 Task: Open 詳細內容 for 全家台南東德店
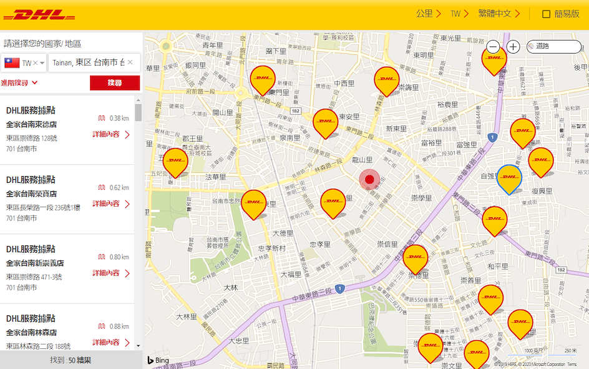pos(111,134)
